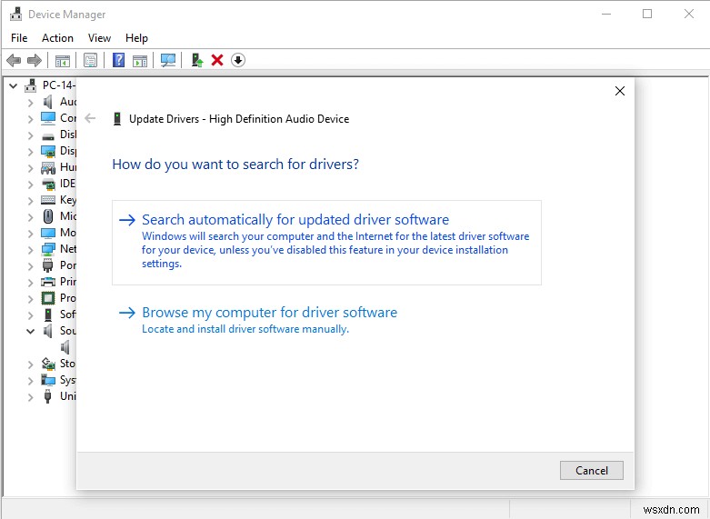
Task: Click the Scan for hardware changes icon
Action: (x=168, y=60)
